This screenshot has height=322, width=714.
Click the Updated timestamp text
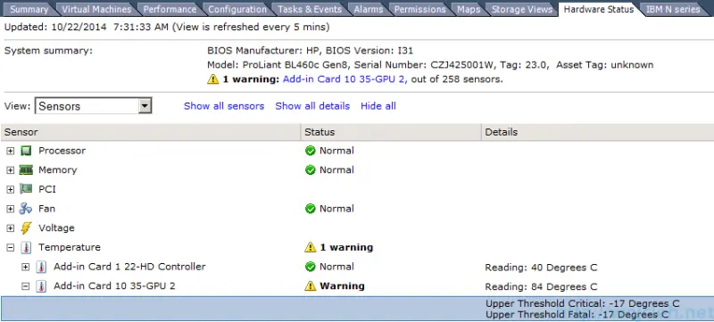166,28
